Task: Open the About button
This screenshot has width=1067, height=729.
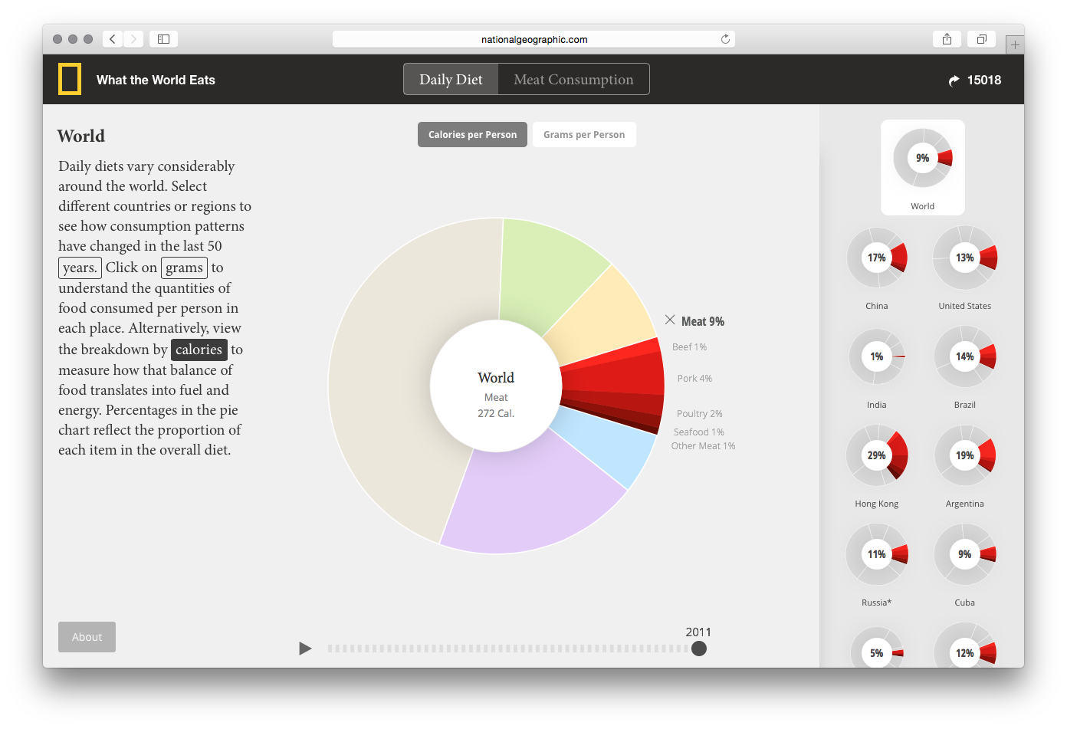Action: [x=87, y=637]
